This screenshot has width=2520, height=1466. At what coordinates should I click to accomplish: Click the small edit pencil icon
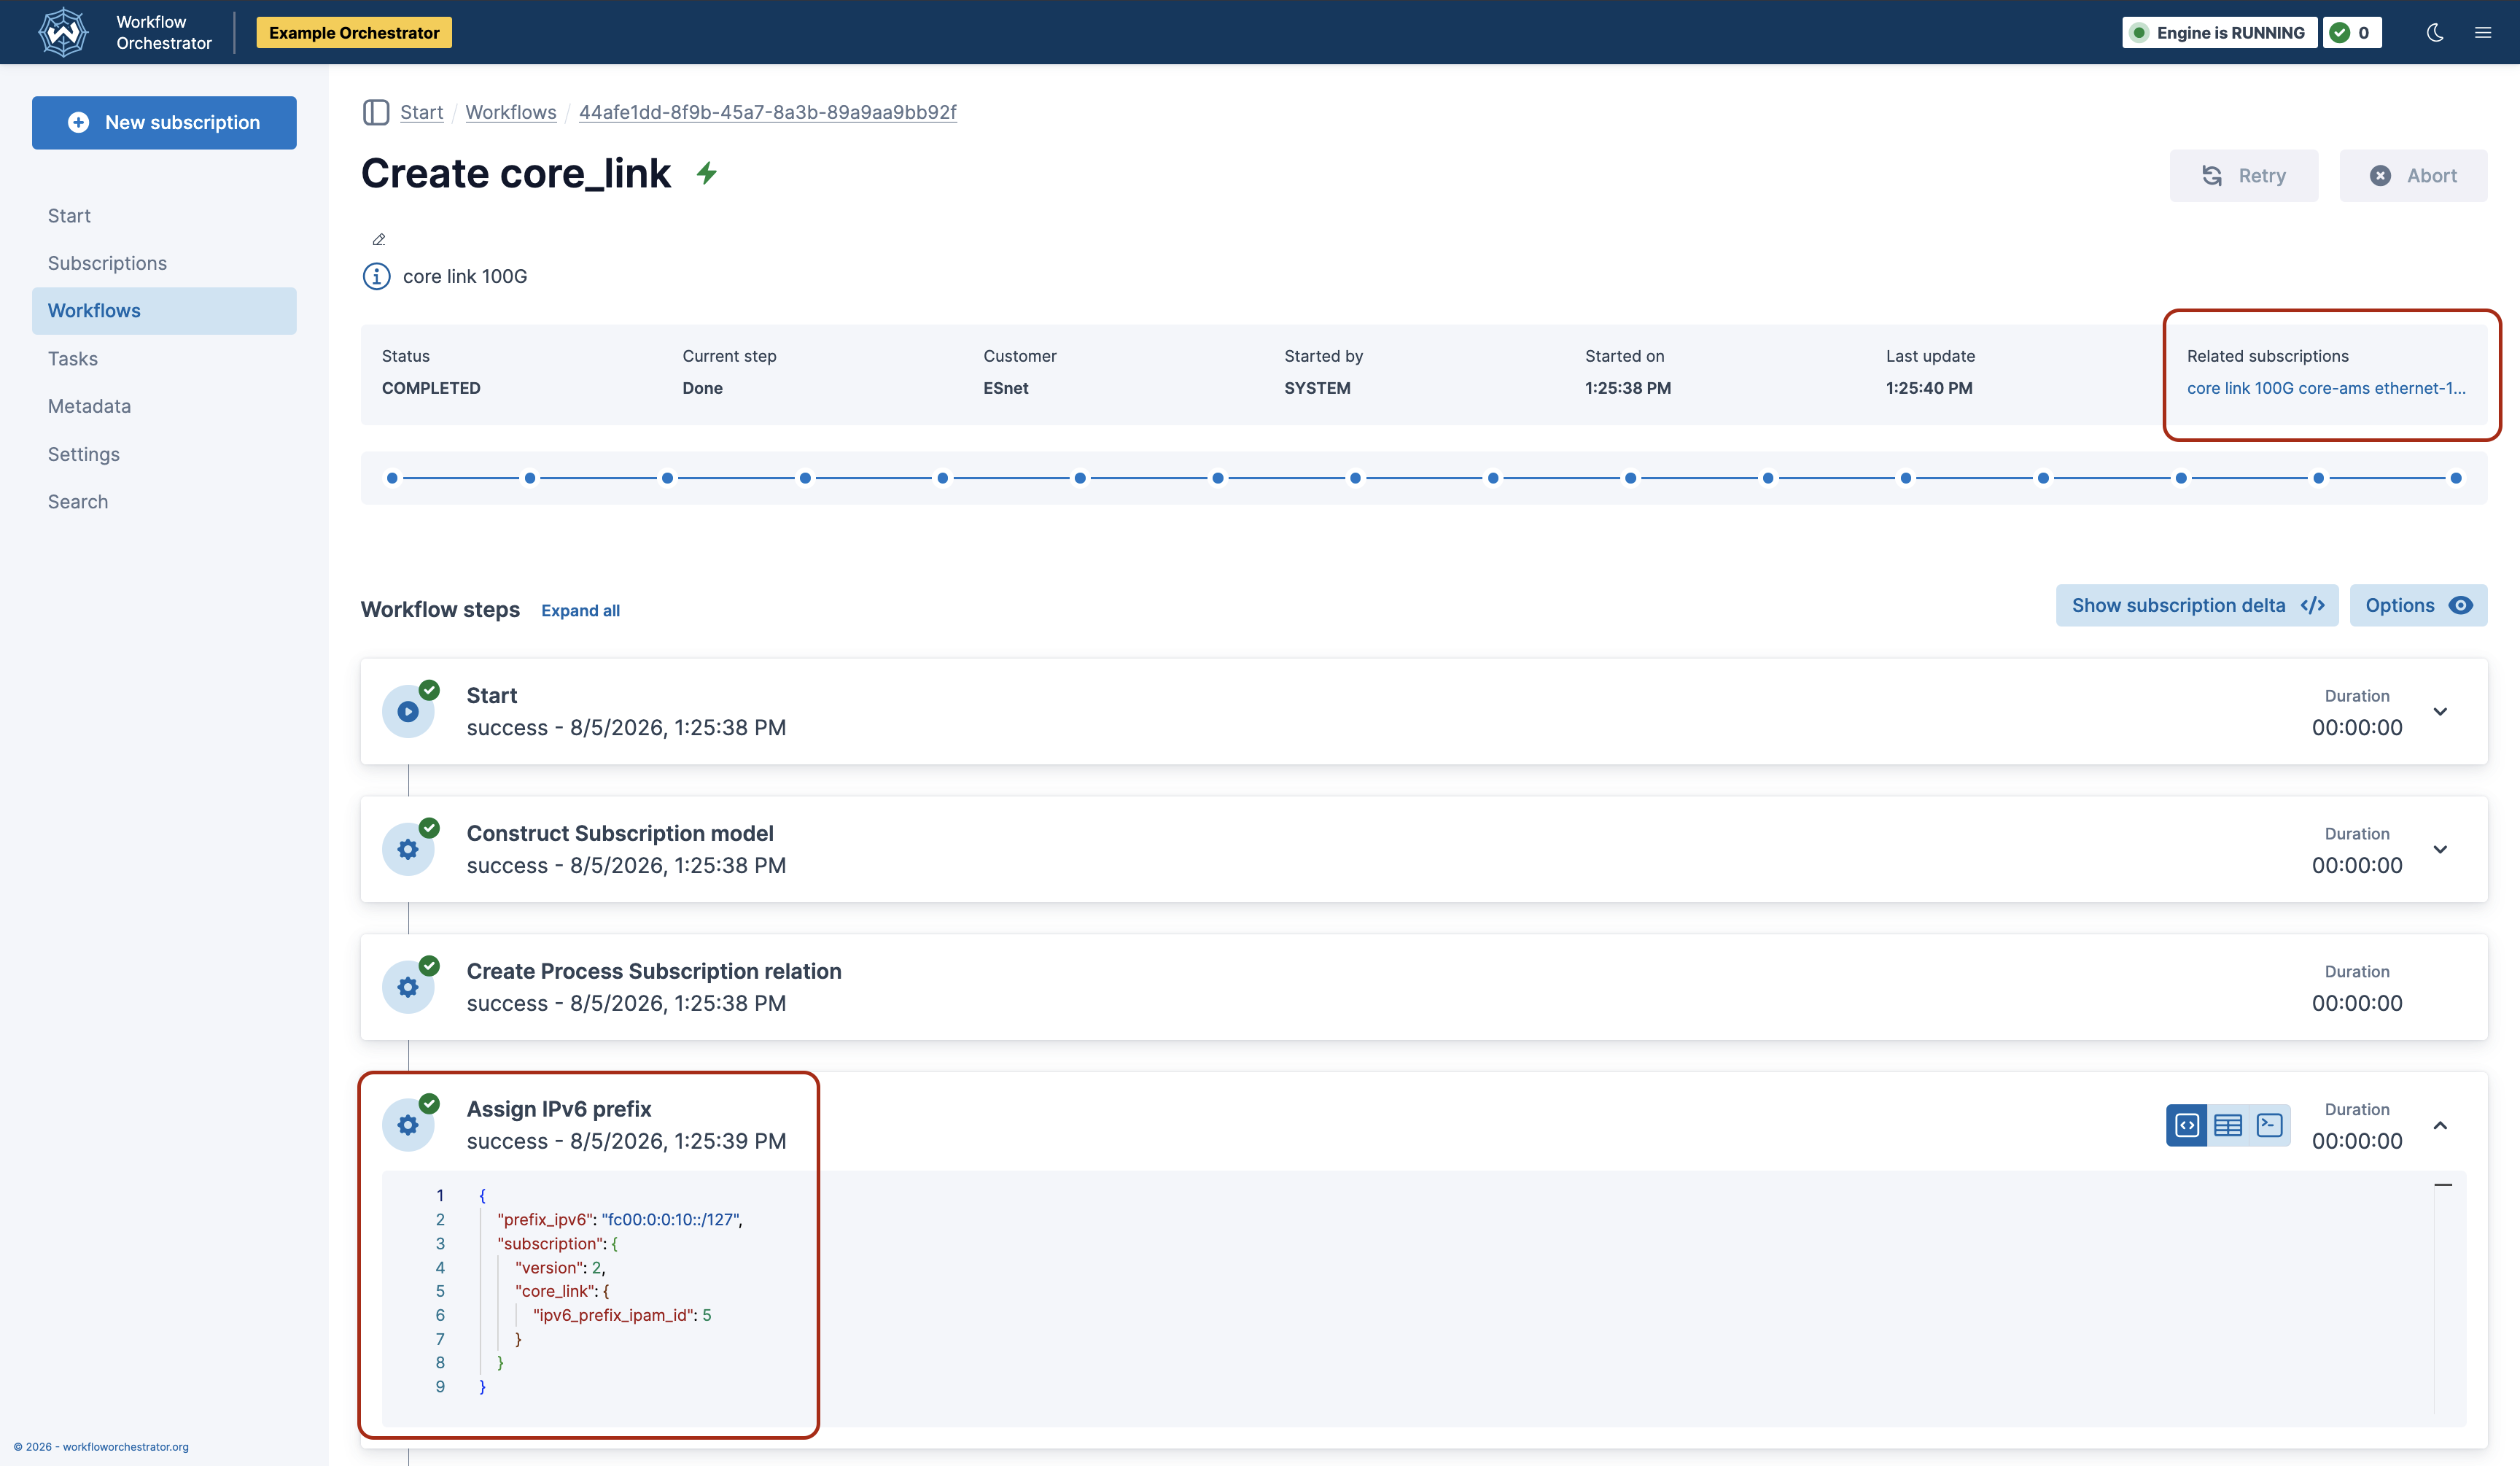click(x=379, y=239)
